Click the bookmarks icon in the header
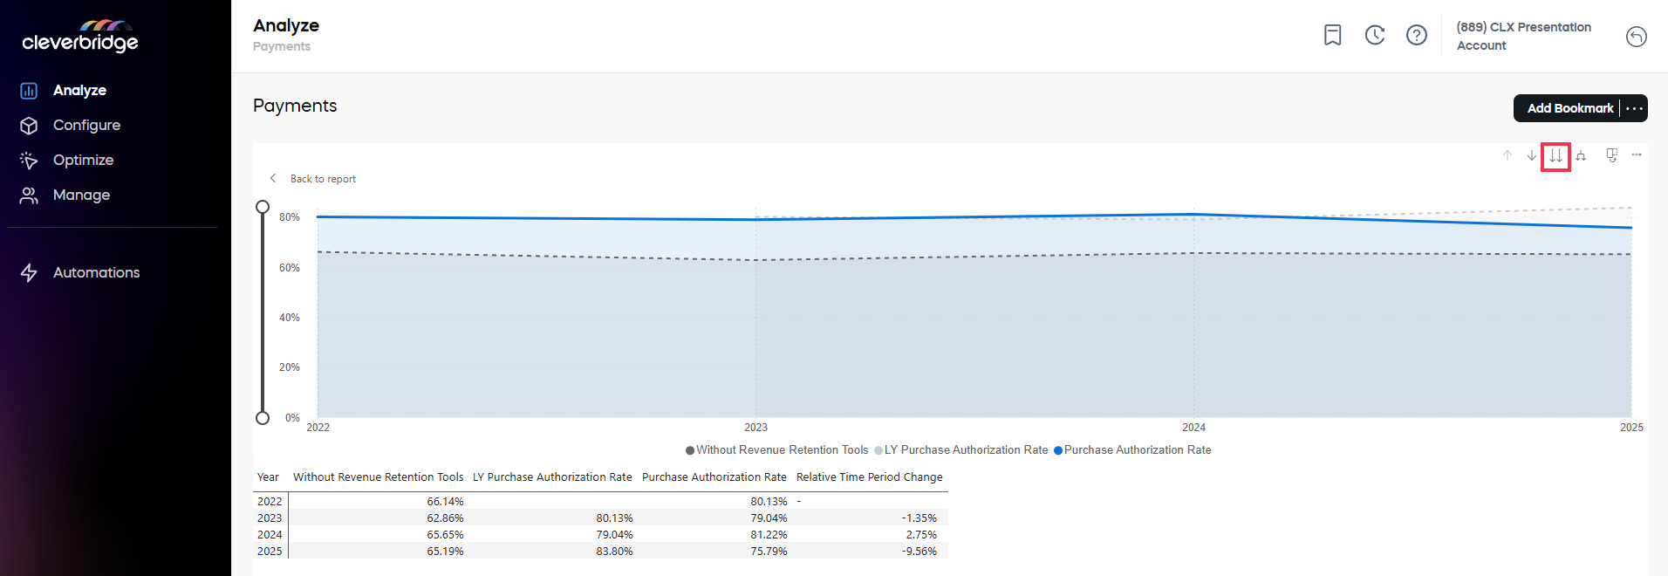Image resolution: width=1668 pixels, height=576 pixels. point(1332,35)
